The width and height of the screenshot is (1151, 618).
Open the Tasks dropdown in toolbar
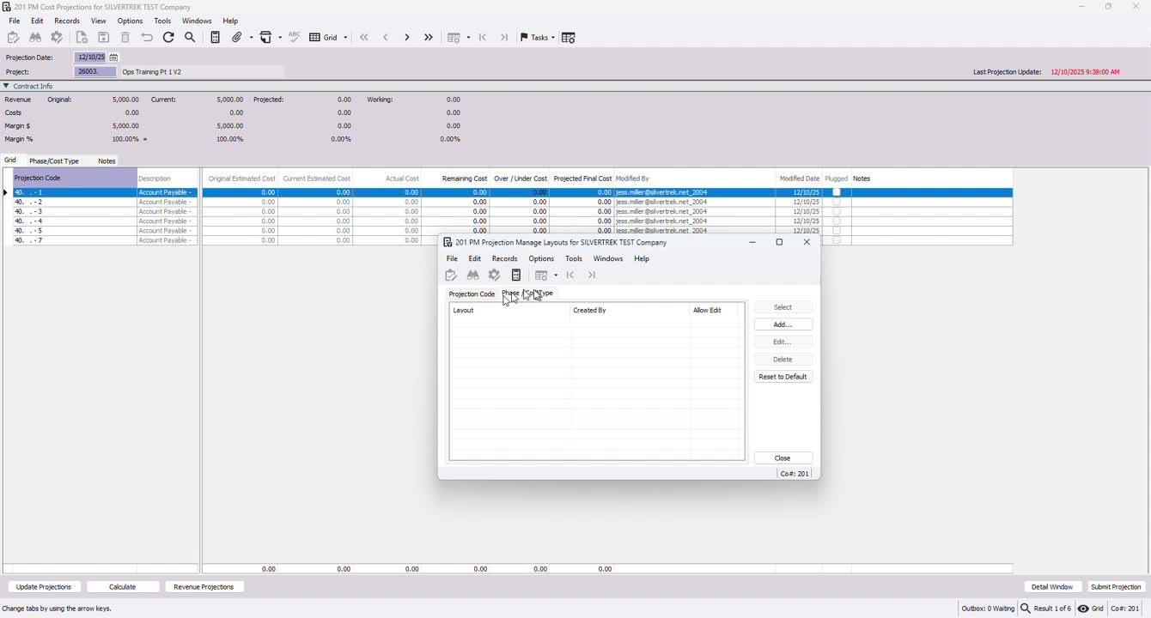click(x=537, y=38)
